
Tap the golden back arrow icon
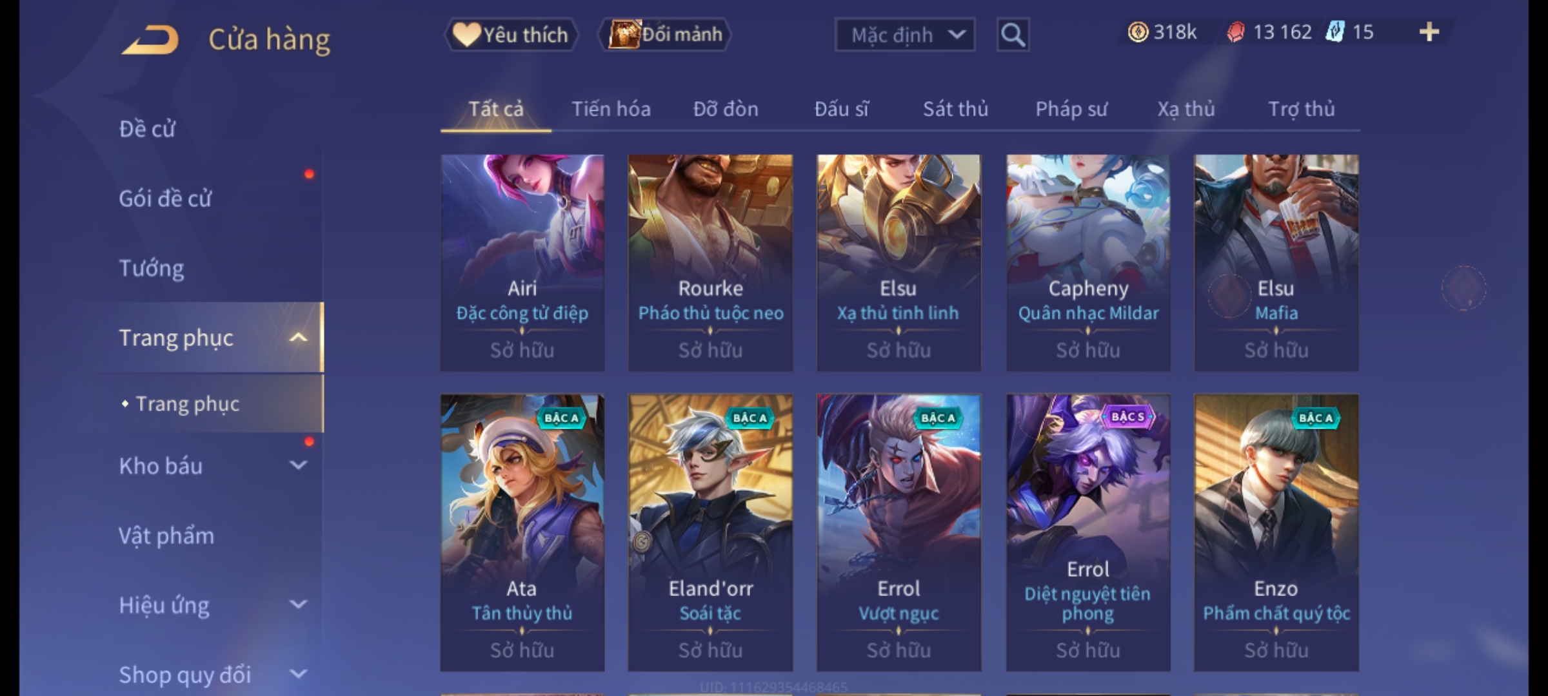150,40
